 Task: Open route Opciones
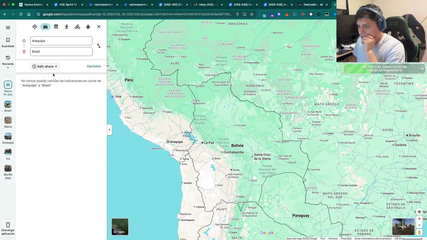[x=94, y=66]
